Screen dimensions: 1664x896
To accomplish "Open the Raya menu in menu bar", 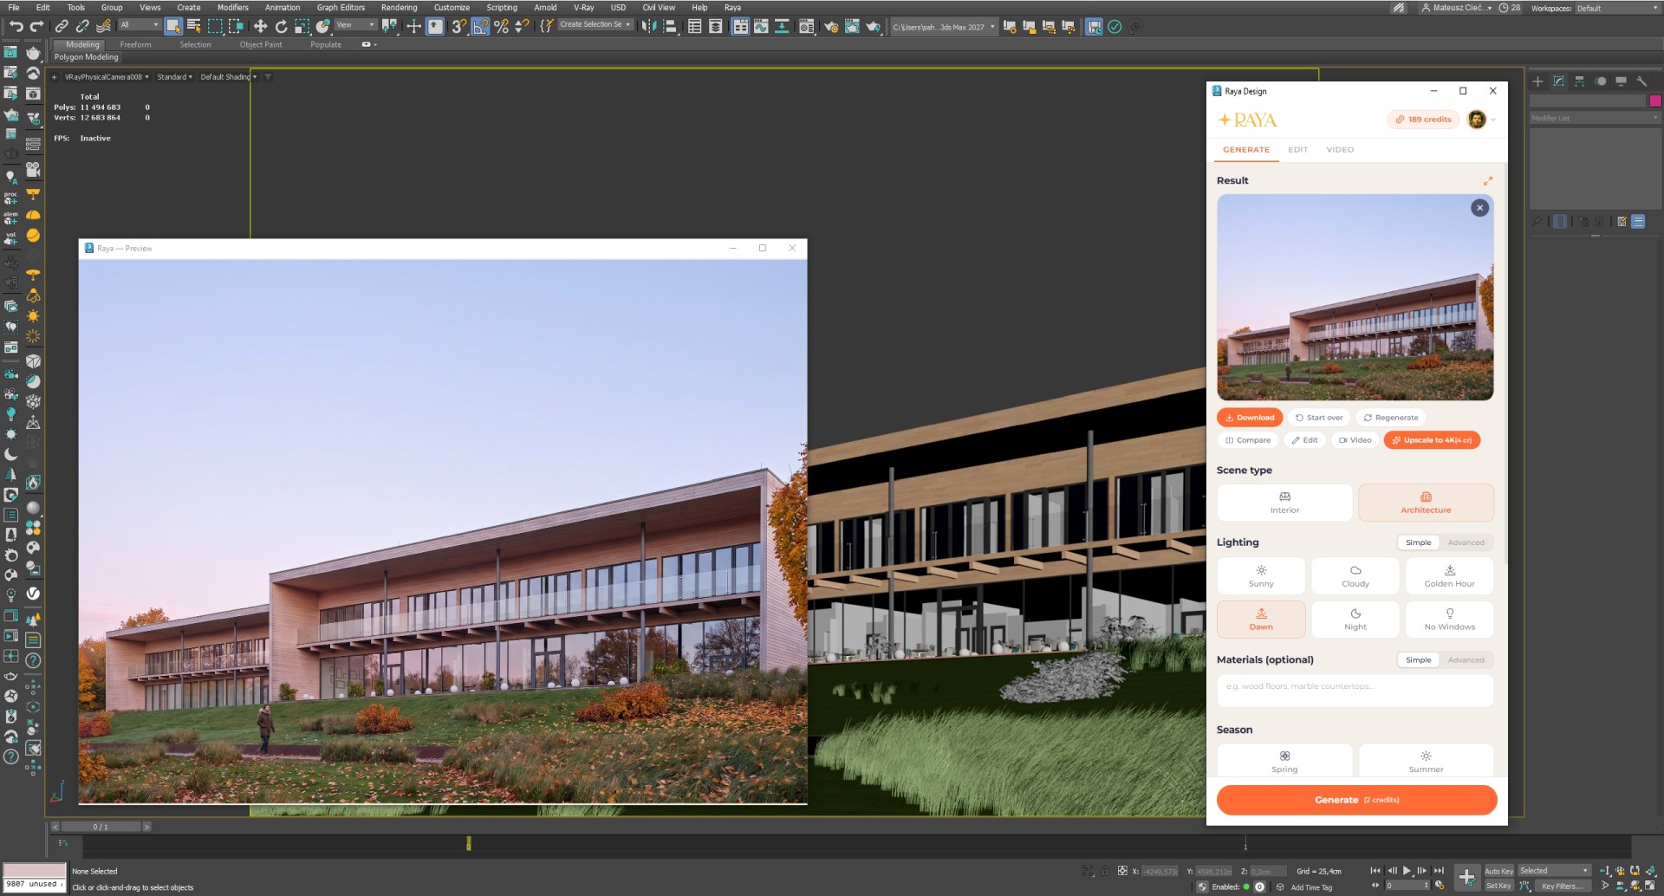I will pos(732,8).
